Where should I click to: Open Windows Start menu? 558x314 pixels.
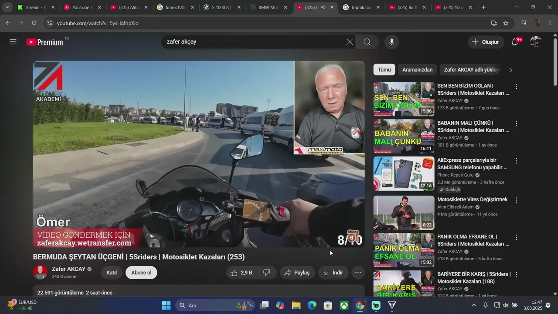167,305
